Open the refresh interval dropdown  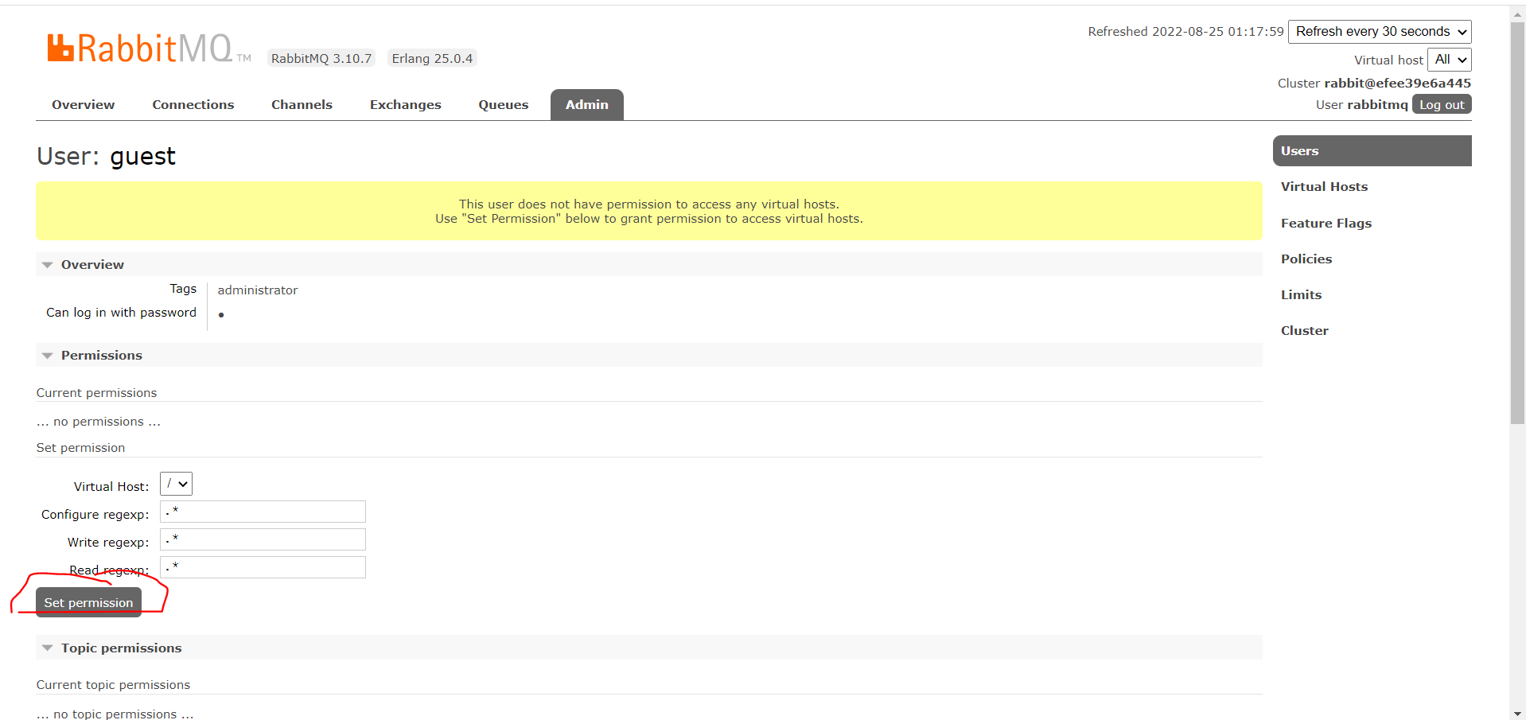[1380, 32]
